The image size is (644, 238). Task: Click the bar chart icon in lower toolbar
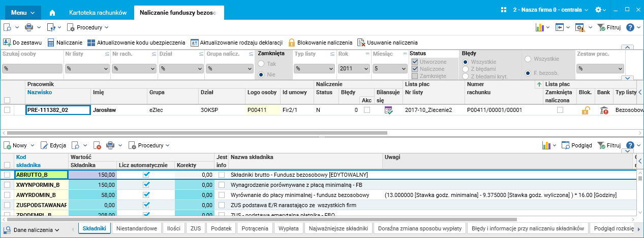[546, 145]
